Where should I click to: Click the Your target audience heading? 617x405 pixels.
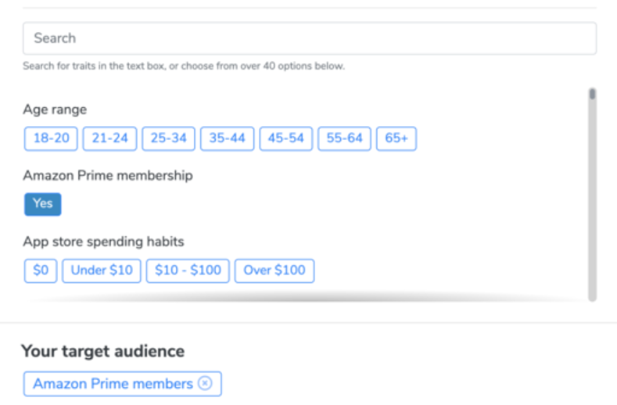(102, 351)
